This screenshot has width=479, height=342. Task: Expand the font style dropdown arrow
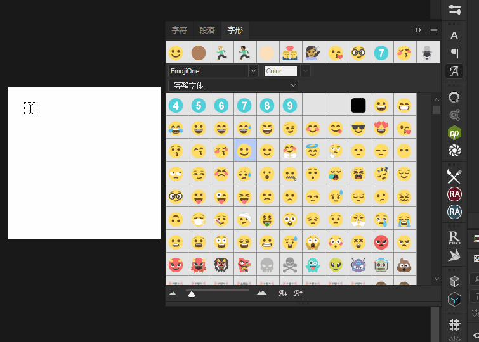(305, 71)
